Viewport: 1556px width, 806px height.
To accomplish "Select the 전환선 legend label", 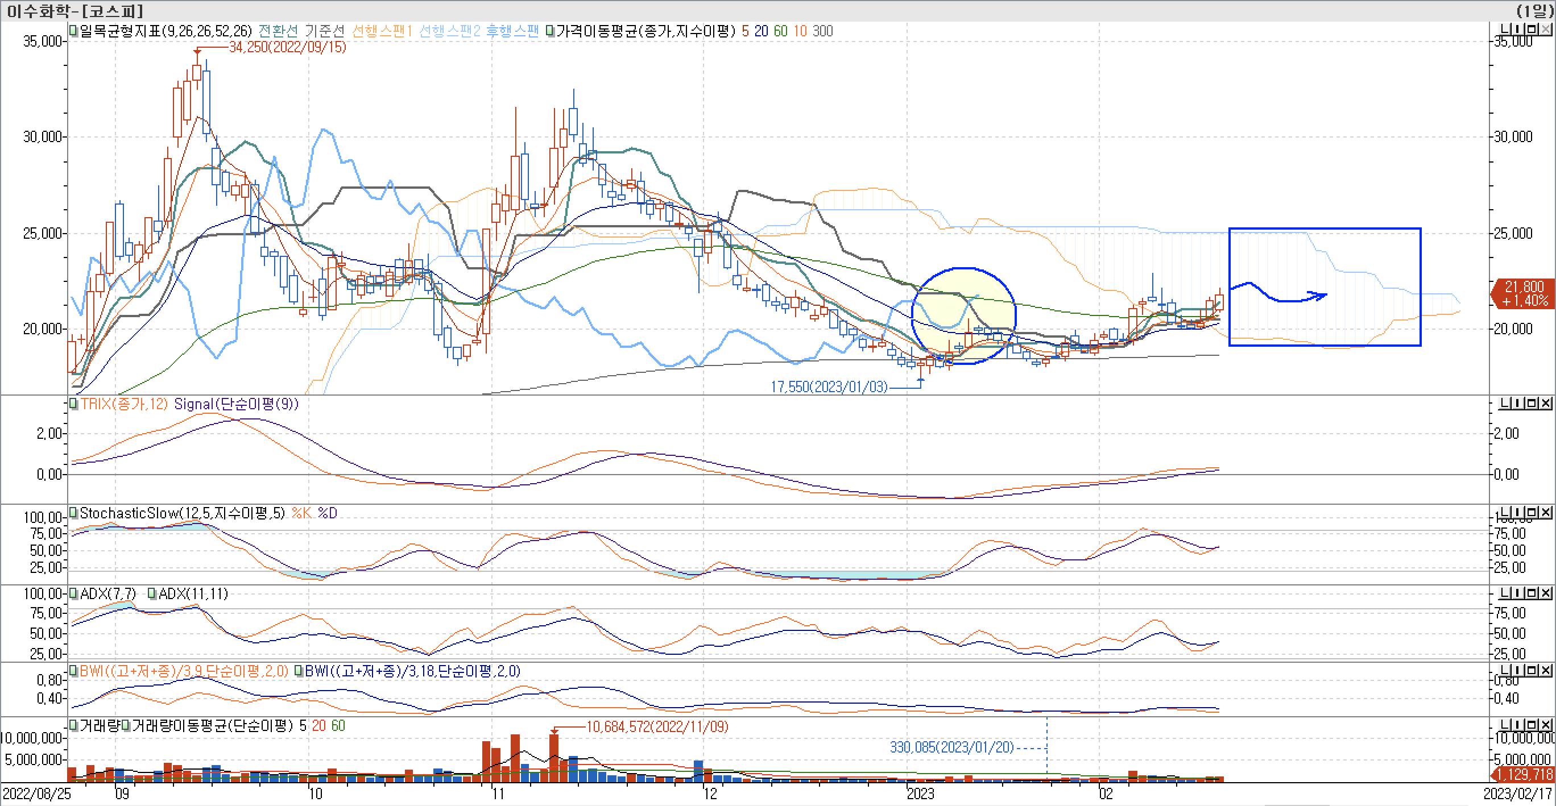I will coord(278,31).
